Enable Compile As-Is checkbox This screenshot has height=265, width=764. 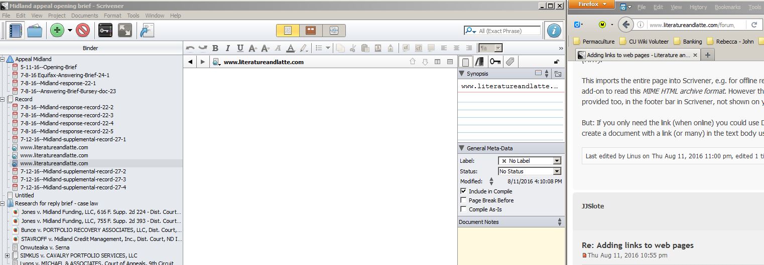tap(463, 209)
